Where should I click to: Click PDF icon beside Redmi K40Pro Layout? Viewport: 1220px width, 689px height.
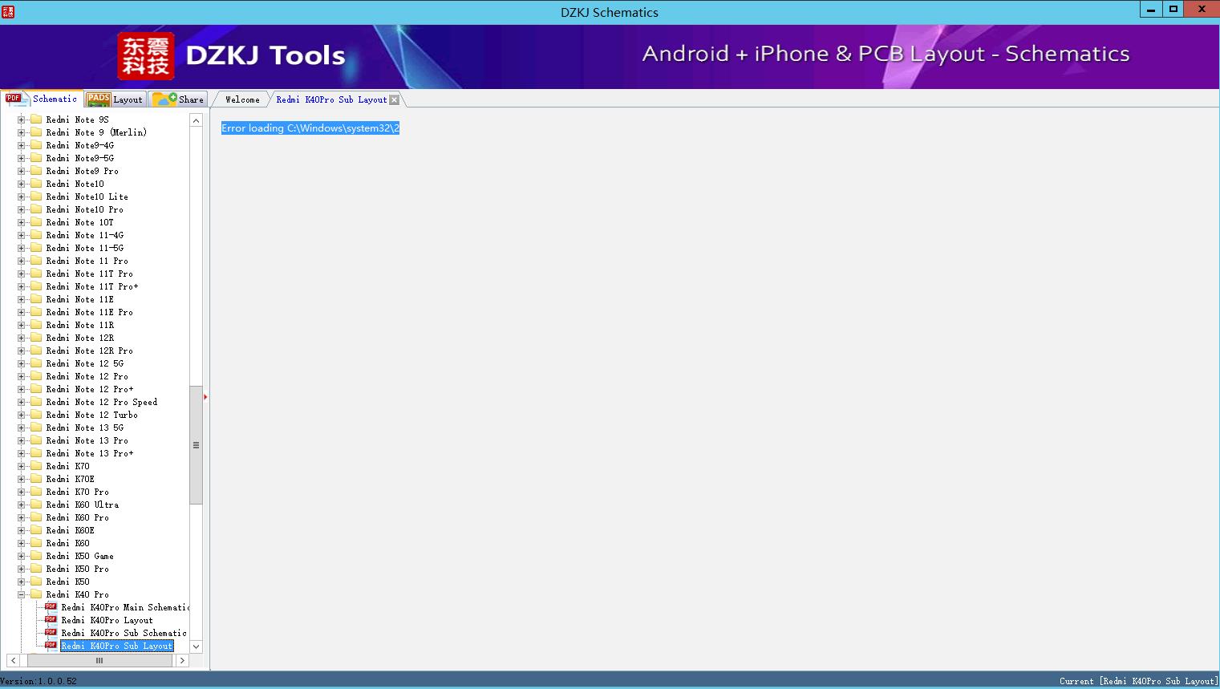coord(51,620)
